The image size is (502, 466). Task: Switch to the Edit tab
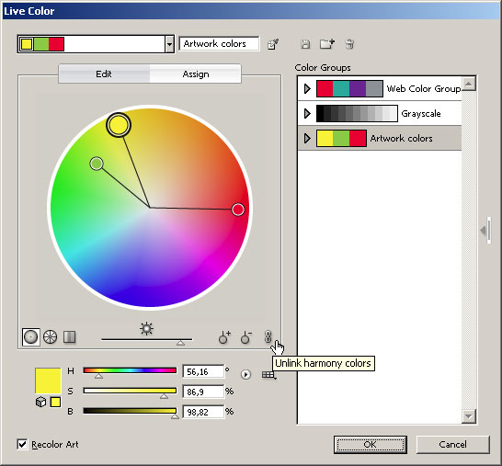[x=104, y=74]
